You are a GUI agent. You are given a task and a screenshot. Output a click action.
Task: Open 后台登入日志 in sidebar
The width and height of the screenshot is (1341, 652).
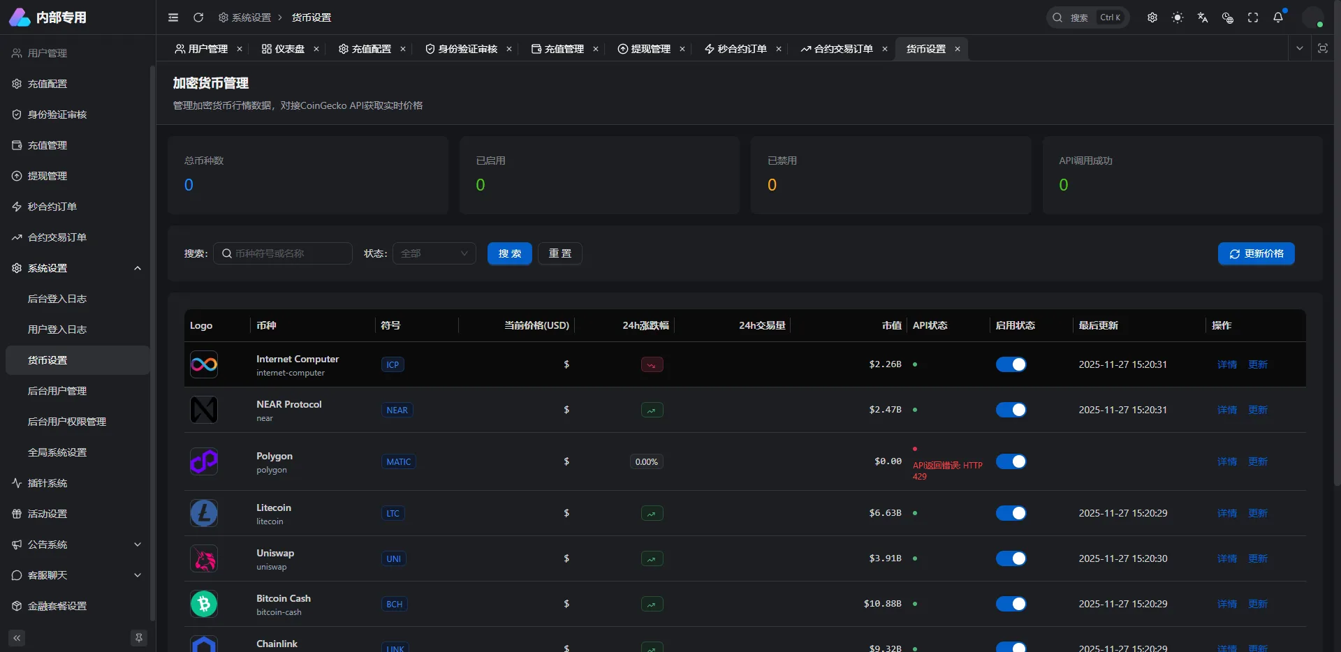pyautogui.click(x=57, y=299)
